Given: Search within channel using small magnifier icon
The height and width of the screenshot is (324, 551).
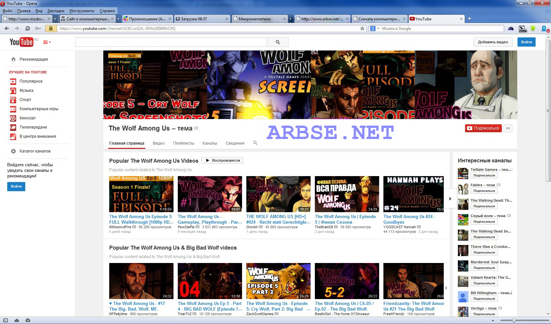Looking at the screenshot, I should coord(255,143).
